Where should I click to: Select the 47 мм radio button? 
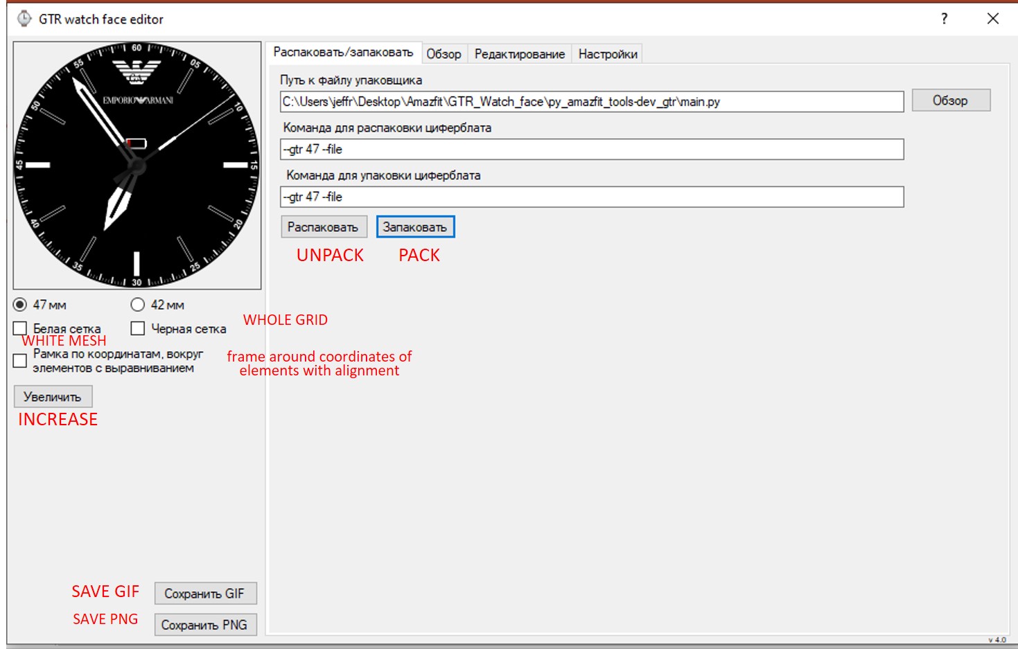(20, 305)
